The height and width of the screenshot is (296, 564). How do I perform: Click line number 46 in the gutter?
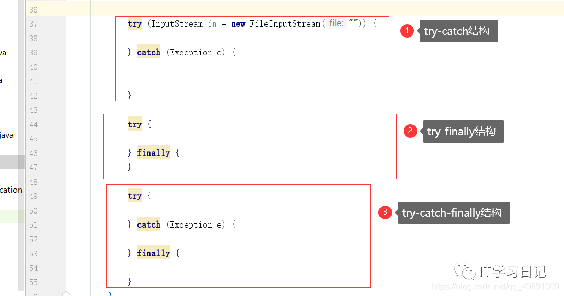[33, 153]
